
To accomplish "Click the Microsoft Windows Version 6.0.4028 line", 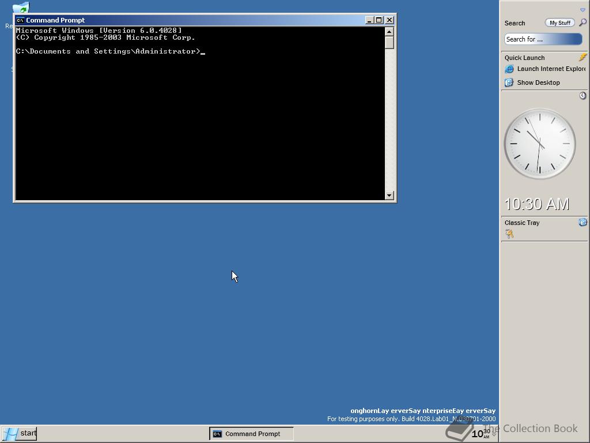I will click(x=99, y=31).
